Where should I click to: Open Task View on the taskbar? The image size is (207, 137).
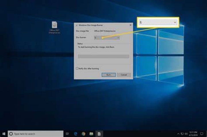click(x=67, y=134)
